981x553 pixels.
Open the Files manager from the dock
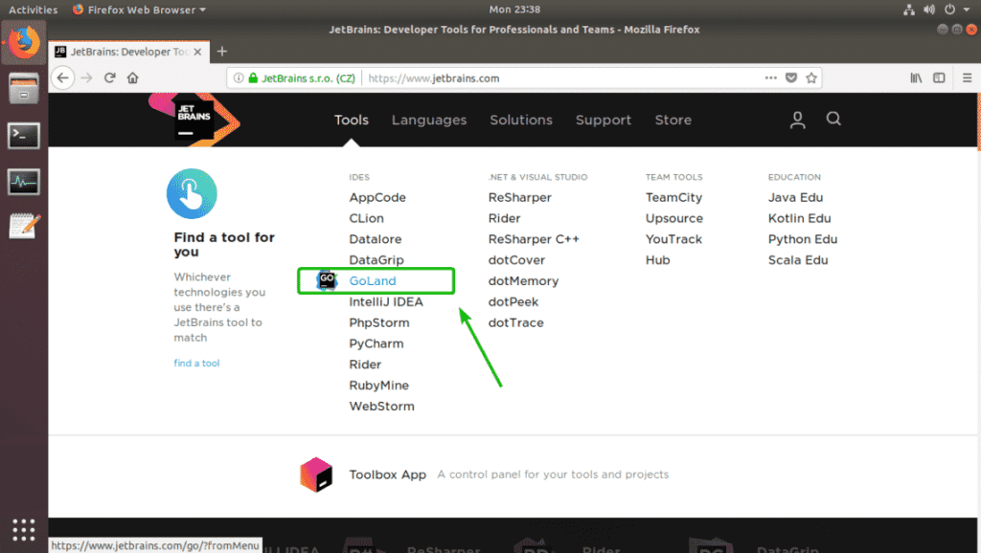[24, 89]
